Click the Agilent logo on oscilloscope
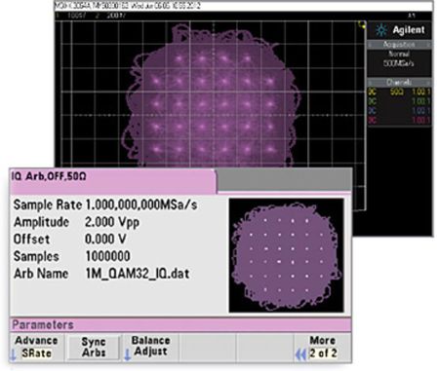This screenshot has width=439, height=371. (x=400, y=30)
